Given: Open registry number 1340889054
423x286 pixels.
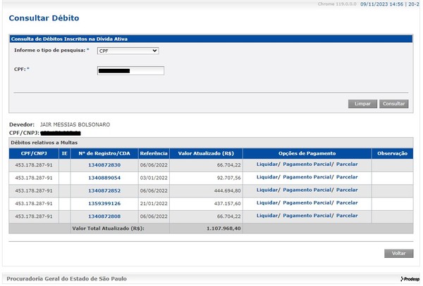Looking at the screenshot, I should click(x=104, y=178).
